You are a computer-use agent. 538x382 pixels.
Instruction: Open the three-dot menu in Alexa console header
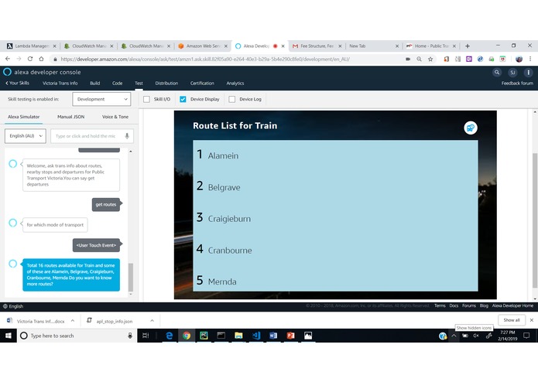(x=529, y=72)
